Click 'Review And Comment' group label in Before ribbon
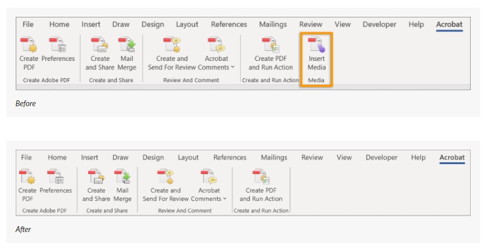Screen dimensions: 487x250 point(191,80)
